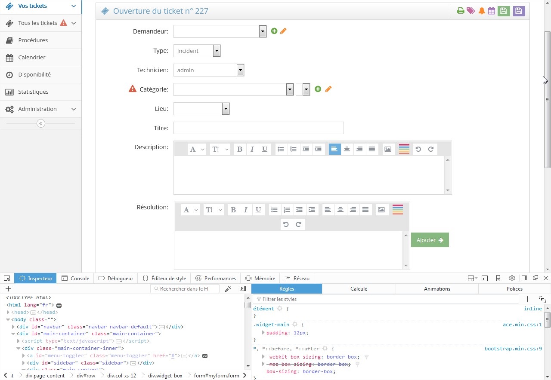Redo in the Description editor toolbar
This screenshot has height=380, width=551.
431,149
